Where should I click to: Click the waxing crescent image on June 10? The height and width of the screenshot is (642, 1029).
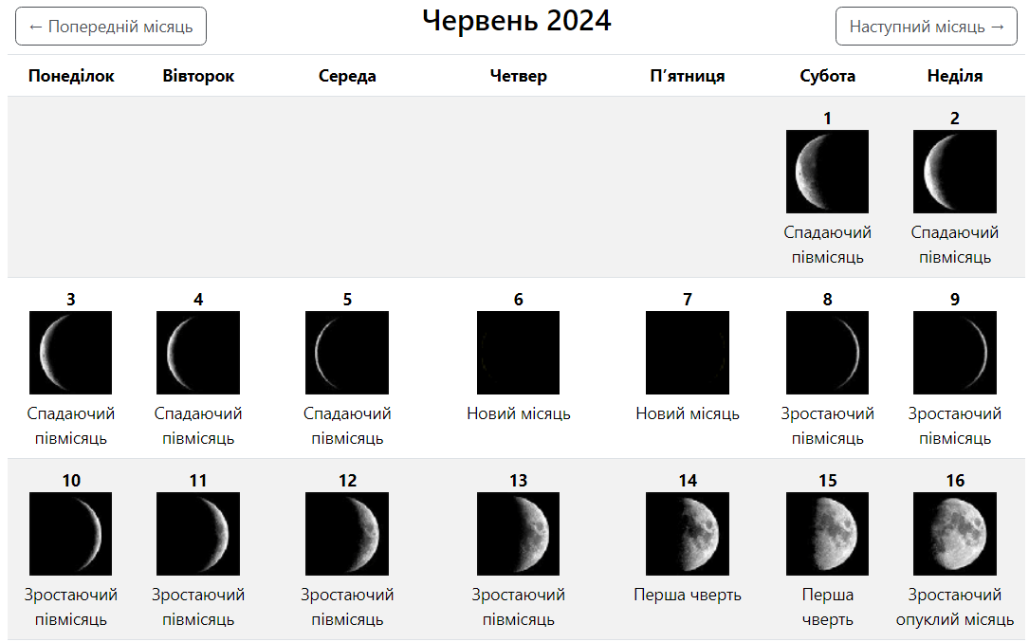pyautogui.click(x=70, y=534)
